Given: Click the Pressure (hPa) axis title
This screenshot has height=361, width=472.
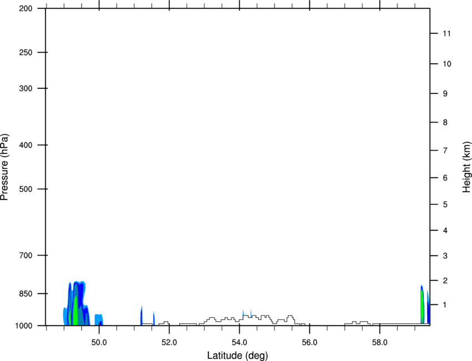Looking at the screenshot, I should (x=4, y=167).
